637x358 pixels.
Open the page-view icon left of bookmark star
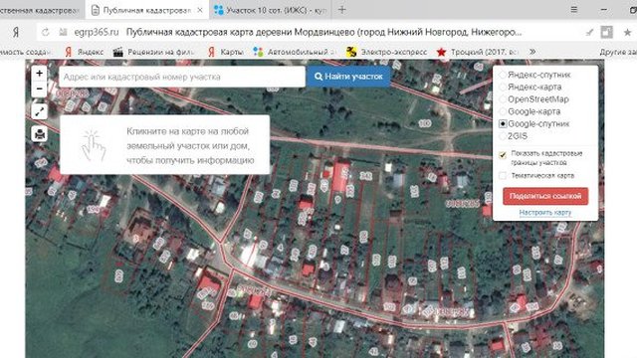click(x=606, y=32)
